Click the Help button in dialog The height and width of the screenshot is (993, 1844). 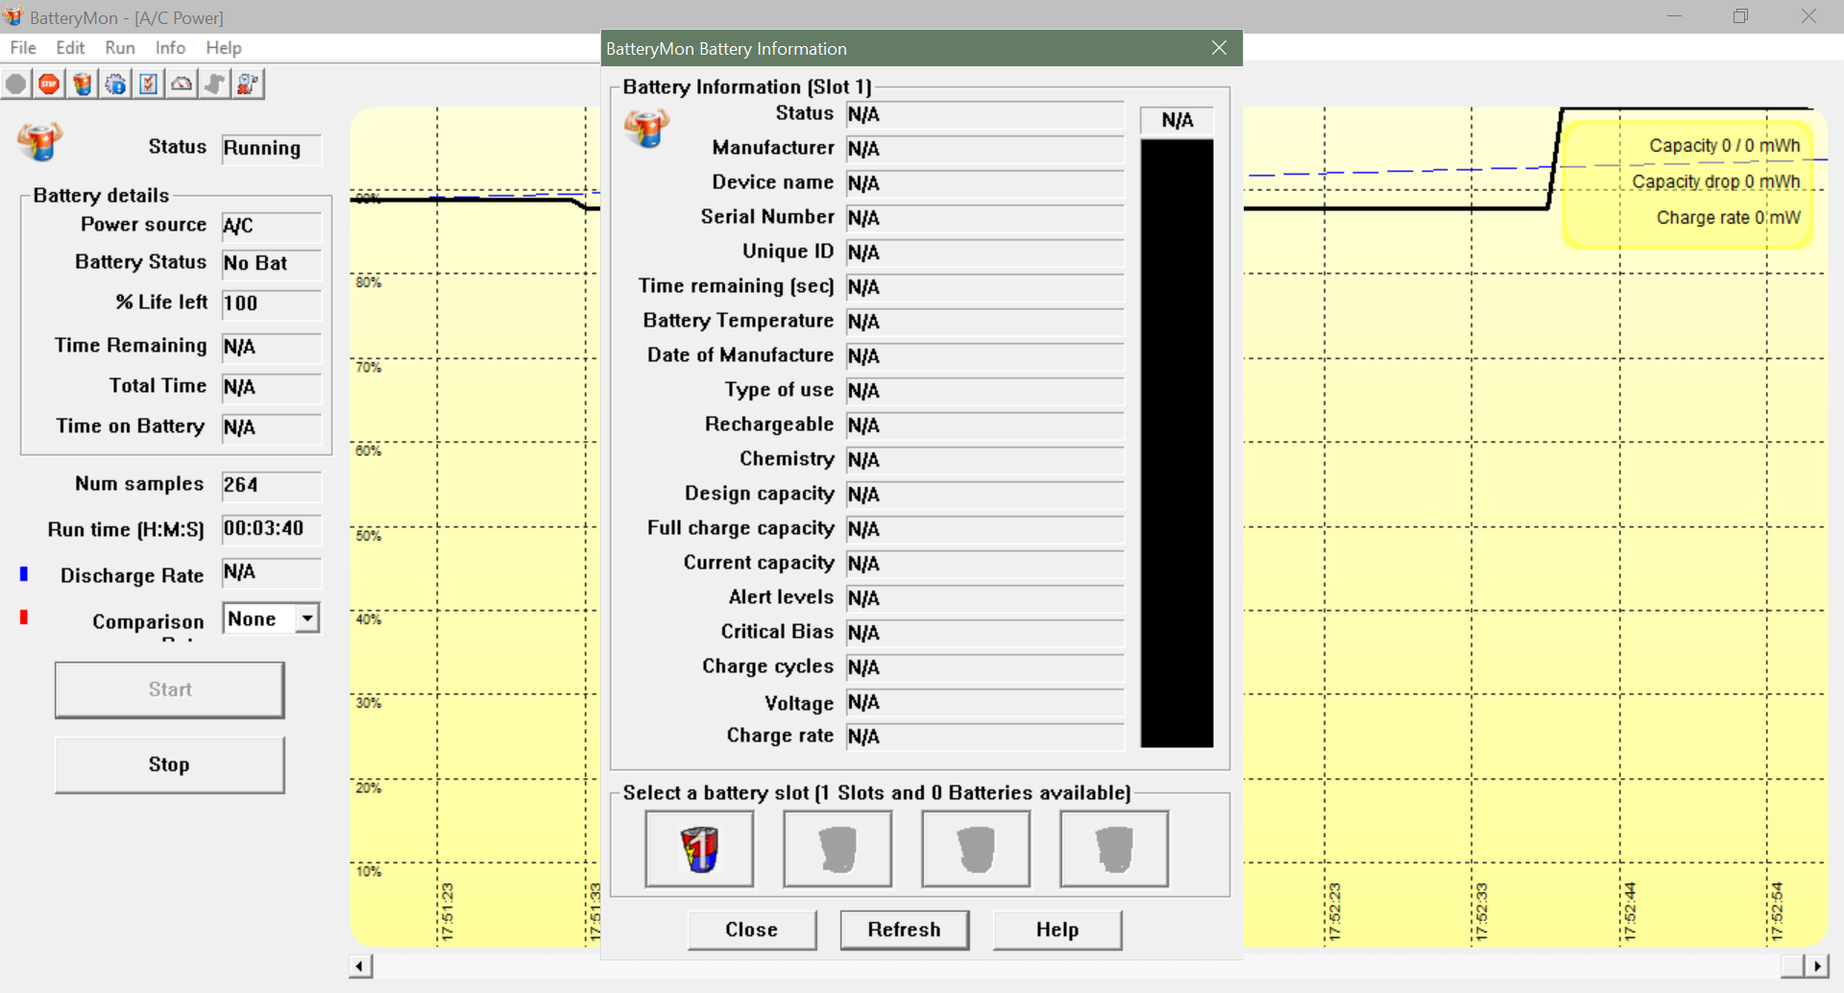[x=1057, y=930]
